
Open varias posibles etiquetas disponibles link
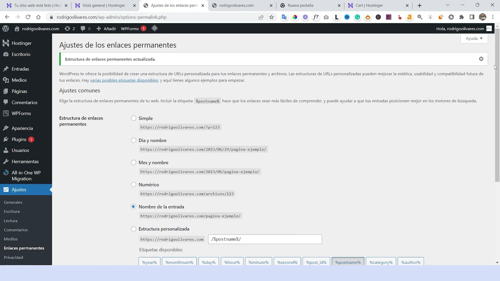[124, 80]
